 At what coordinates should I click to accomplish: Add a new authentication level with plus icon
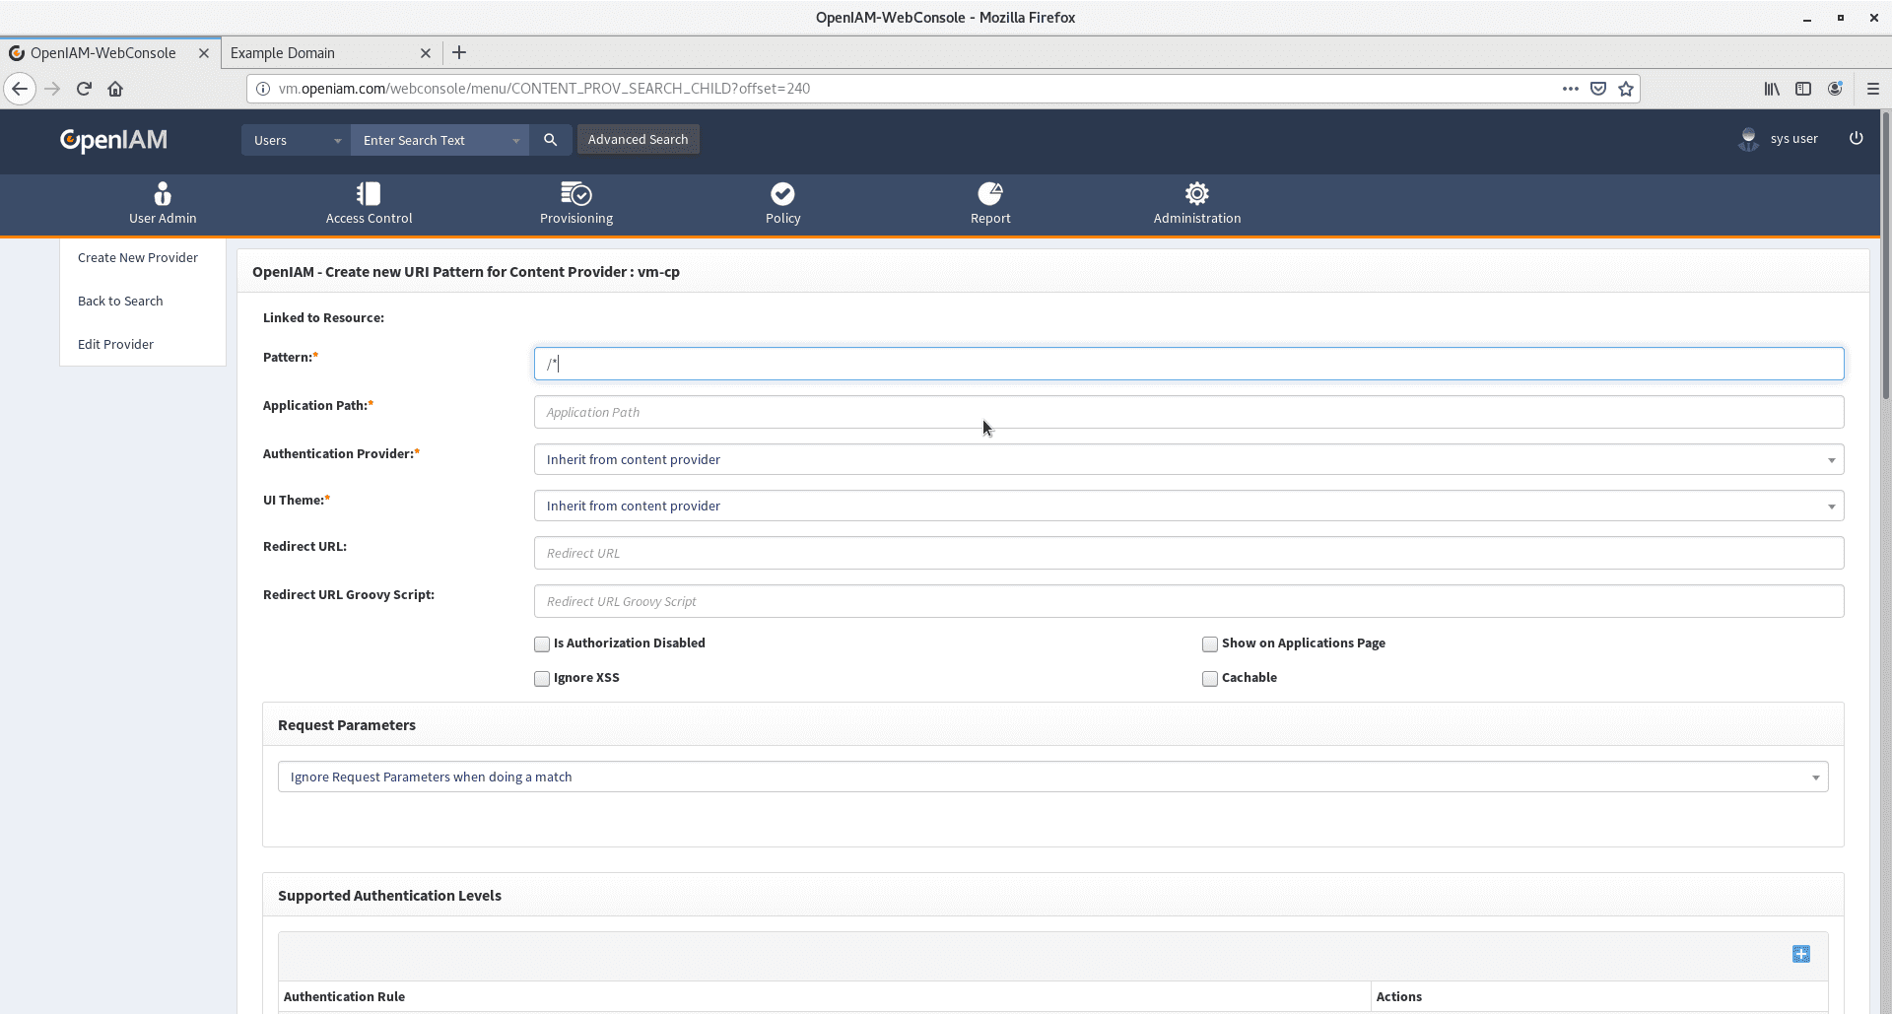pos(1800,954)
